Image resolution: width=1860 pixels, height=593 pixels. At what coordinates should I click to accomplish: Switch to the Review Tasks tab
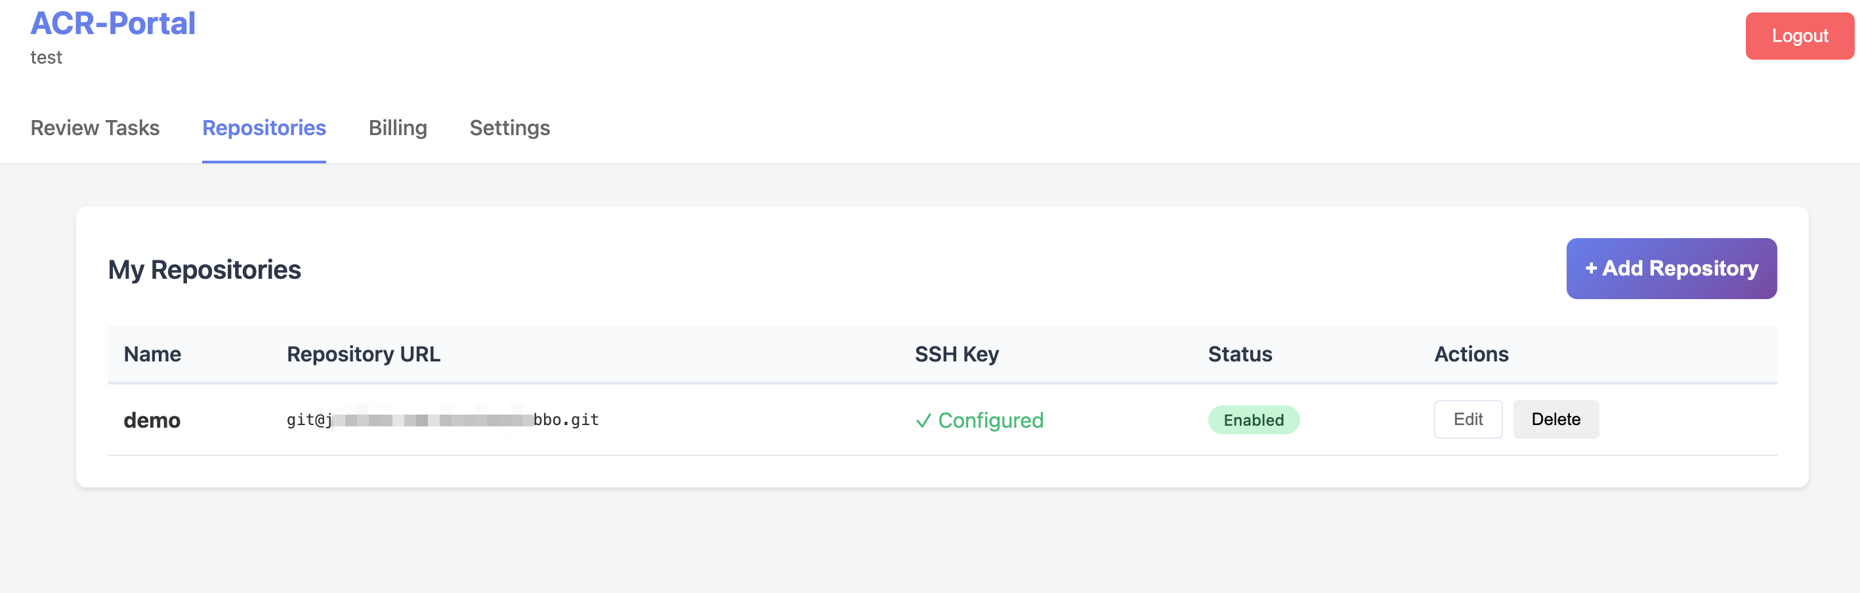click(x=95, y=128)
